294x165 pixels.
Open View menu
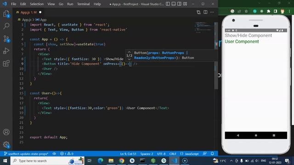(x=51, y=4)
